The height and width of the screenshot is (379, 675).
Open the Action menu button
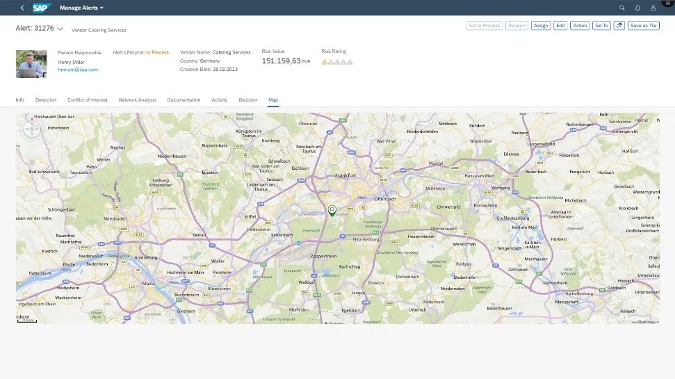click(x=580, y=26)
